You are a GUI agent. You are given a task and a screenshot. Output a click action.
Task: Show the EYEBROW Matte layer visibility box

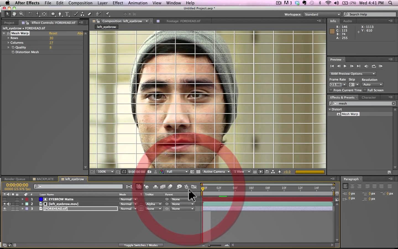click(x=4, y=199)
